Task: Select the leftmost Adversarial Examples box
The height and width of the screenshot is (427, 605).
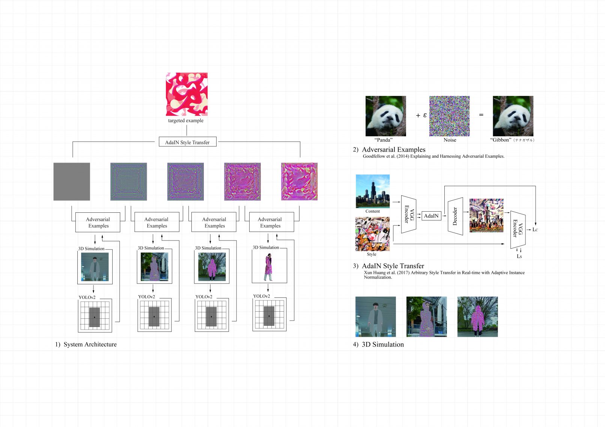Action: [x=98, y=222]
